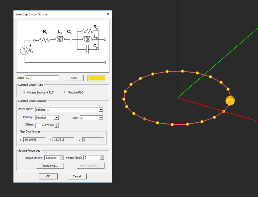
Task: Decrease the Amplitude value with the down arrow
Action: (x=61, y=159)
